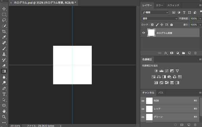
Task: Select the Crop tool
Action: 4,32
